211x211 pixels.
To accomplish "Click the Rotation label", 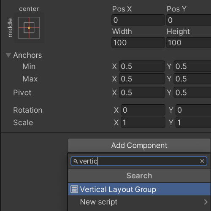I will pos(28,110).
